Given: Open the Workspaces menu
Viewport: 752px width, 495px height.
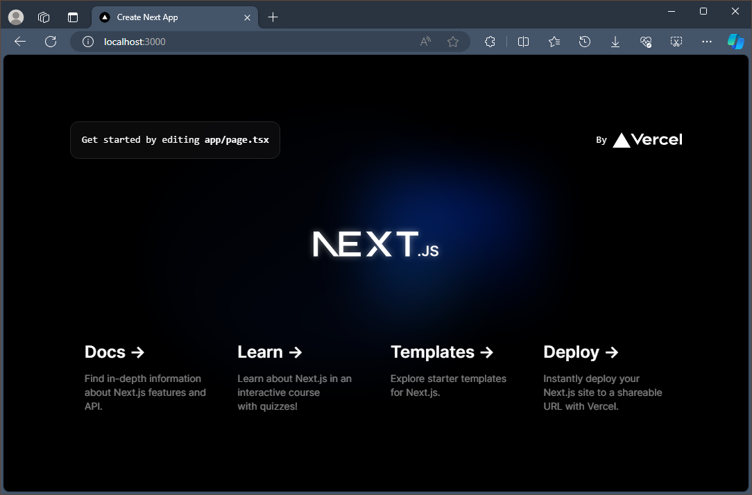Looking at the screenshot, I should (44, 17).
